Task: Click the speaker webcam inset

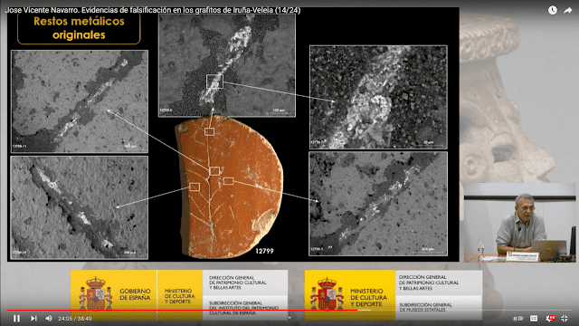Action: click(519, 223)
